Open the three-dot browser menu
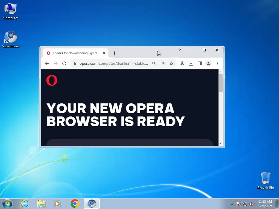Viewport: 279px width, 209px height. 217,63
